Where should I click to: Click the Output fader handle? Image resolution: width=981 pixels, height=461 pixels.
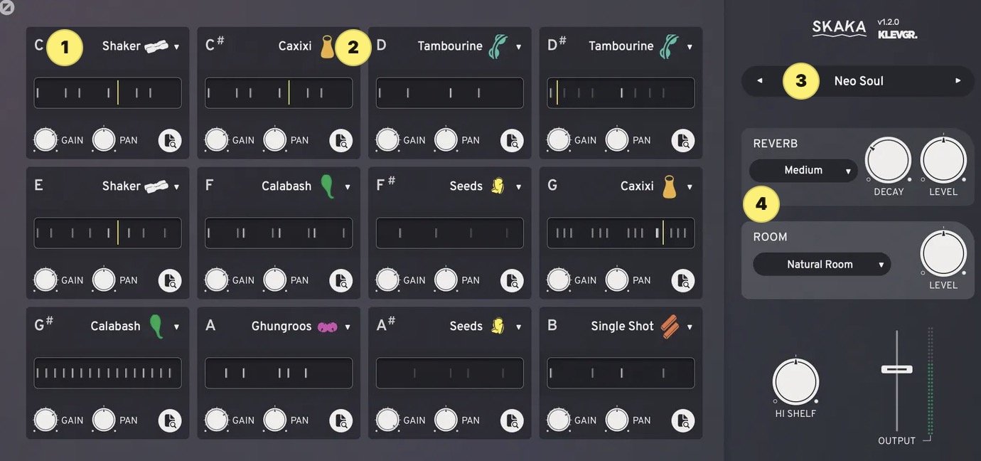coord(897,369)
